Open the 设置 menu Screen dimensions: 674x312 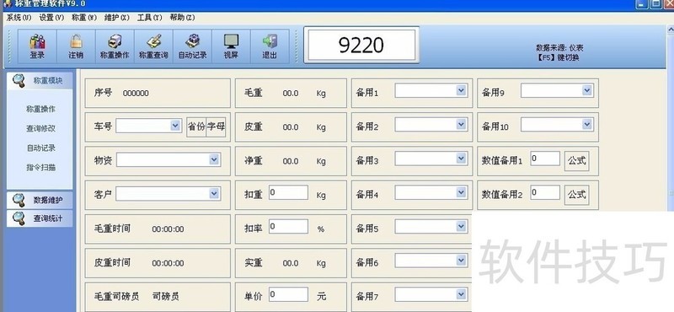click(x=51, y=18)
